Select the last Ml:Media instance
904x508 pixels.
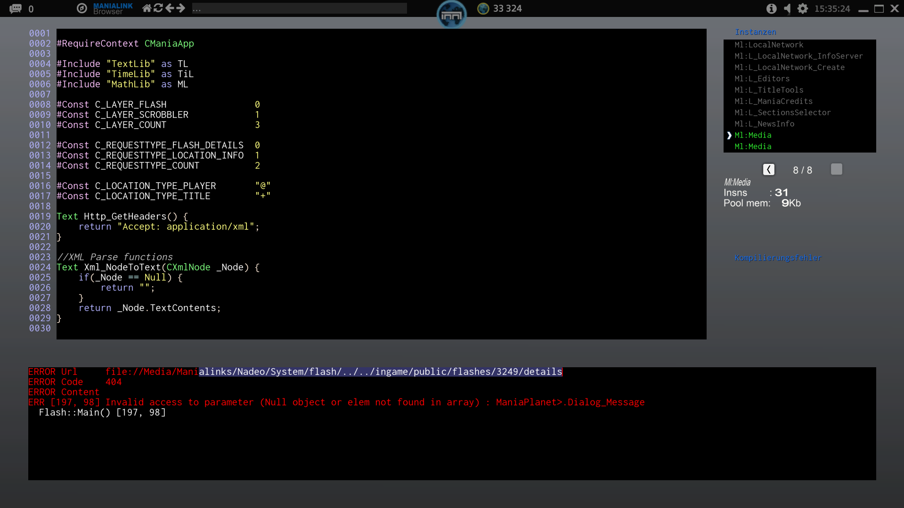coord(753,146)
